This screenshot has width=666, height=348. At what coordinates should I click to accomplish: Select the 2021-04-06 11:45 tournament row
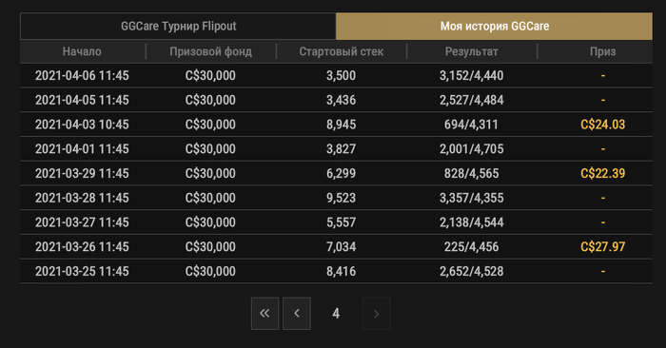click(x=336, y=75)
